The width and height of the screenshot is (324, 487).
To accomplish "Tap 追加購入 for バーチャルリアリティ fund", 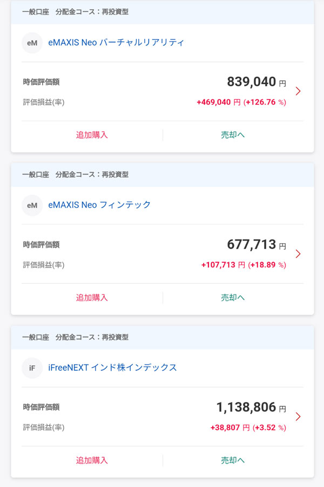I will click(92, 135).
